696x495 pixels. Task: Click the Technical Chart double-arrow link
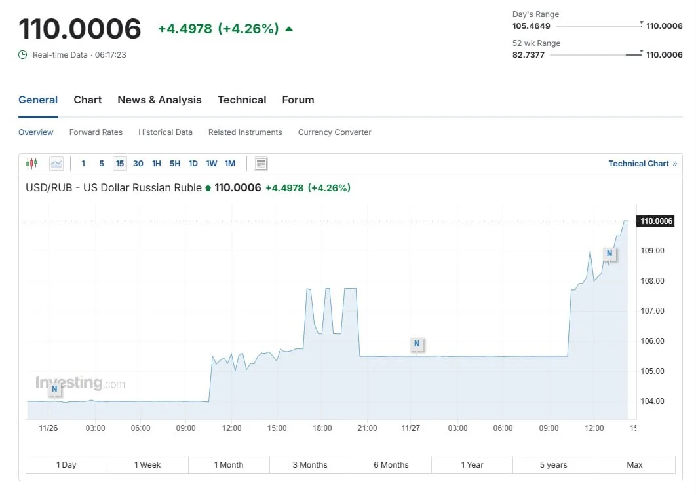click(x=643, y=164)
